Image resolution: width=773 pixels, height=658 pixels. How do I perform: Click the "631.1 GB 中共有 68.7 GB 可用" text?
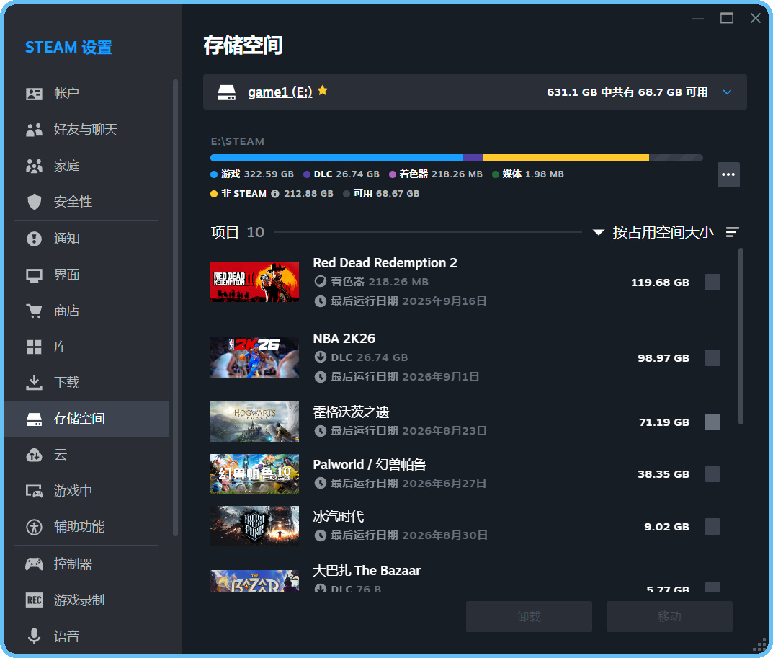click(x=627, y=92)
